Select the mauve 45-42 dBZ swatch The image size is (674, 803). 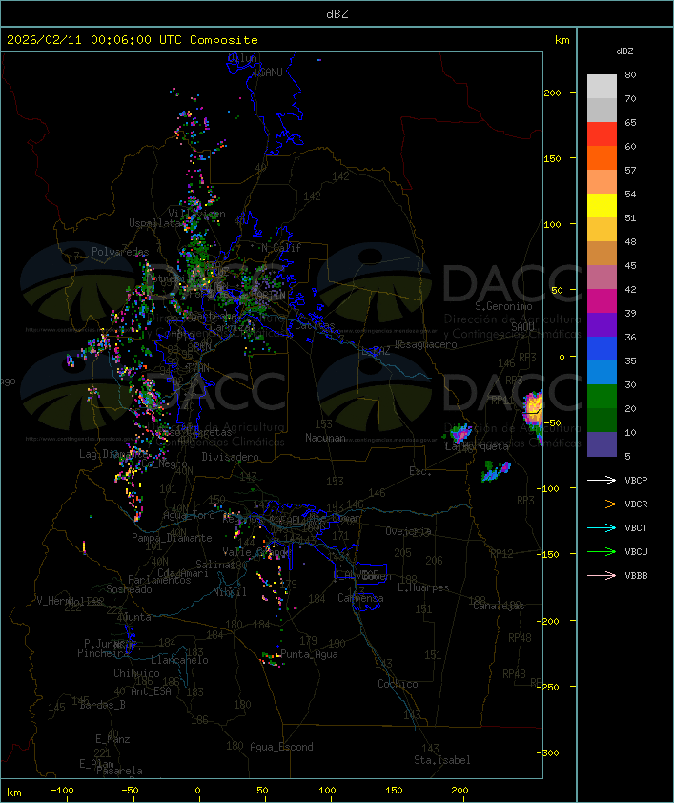[x=602, y=278]
